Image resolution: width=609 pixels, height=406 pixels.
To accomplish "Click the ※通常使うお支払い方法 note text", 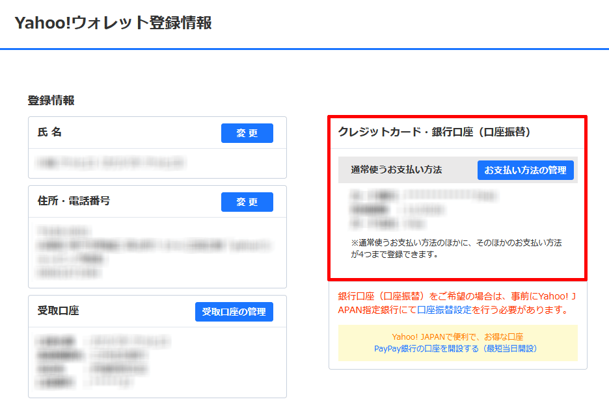I will (x=455, y=248).
